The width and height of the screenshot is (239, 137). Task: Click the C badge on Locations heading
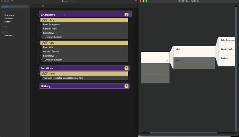coord(126,68)
